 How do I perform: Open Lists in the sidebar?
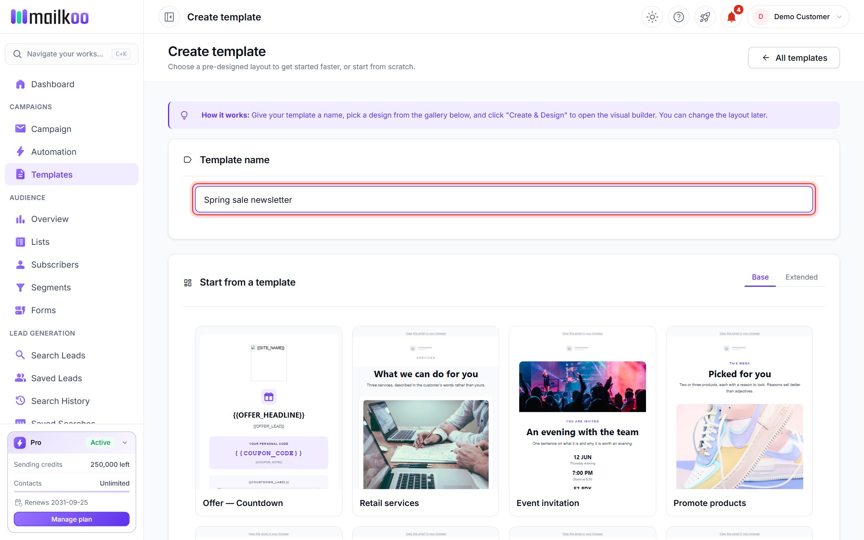(x=72, y=242)
